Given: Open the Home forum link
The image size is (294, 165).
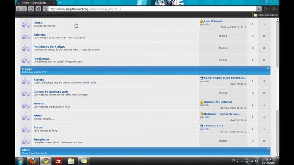Looking at the screenshot, I should pos(38,22).
